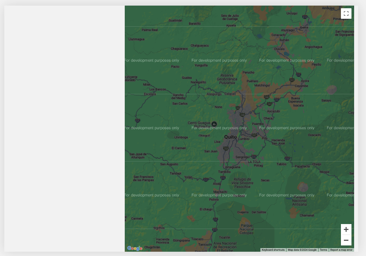Select the Cerro Guagua Pichincha peak marker

pos(214,124)
